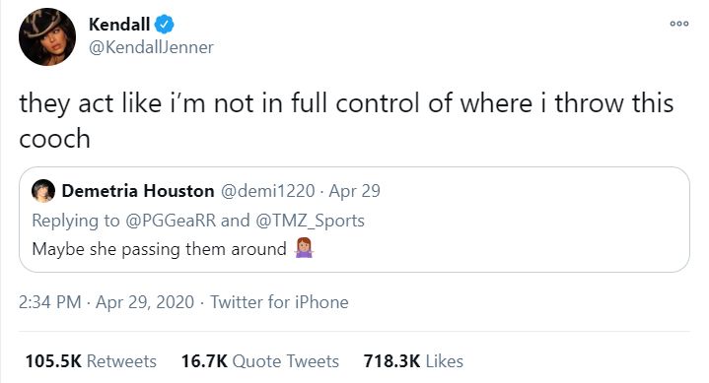
Task: View the 105.5K Retweets list
Action: pos(91,361)
